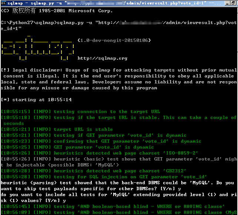Viewport: 238px width, 215px height.
Task: Click the 'local, state and federal laws' line
Action: pos(119,82)
